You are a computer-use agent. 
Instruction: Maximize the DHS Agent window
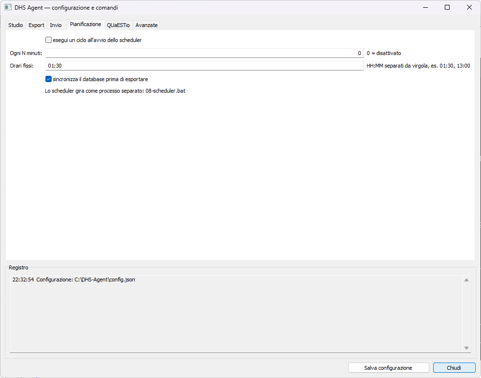coord(447,7)
